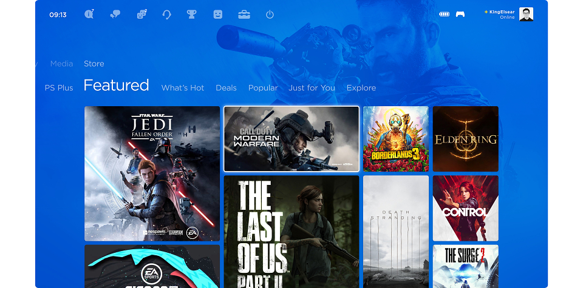Open the notifications icon with badge 7
583x288 pixels.
89,15
